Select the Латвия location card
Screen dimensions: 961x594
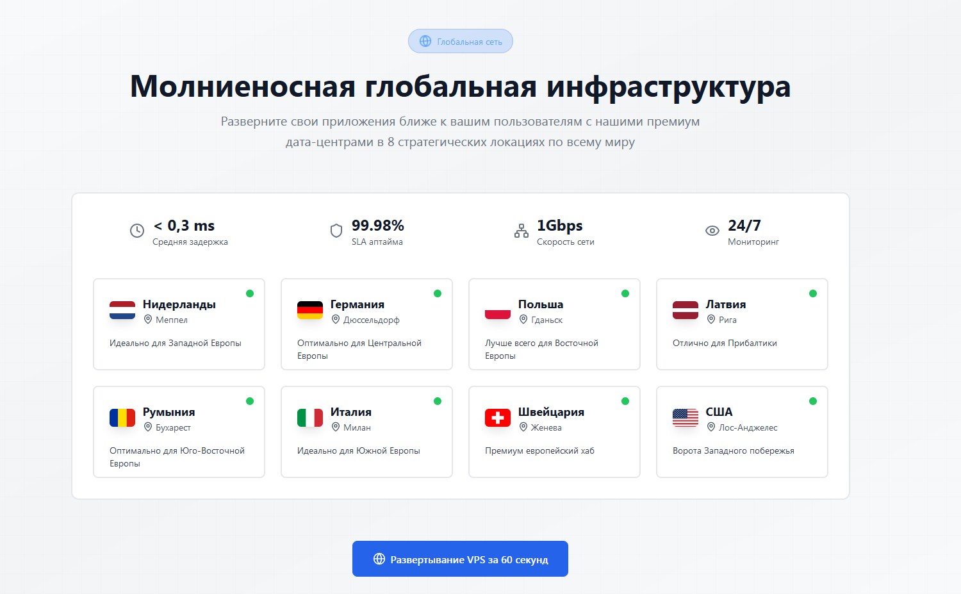[x=742, y=324]
